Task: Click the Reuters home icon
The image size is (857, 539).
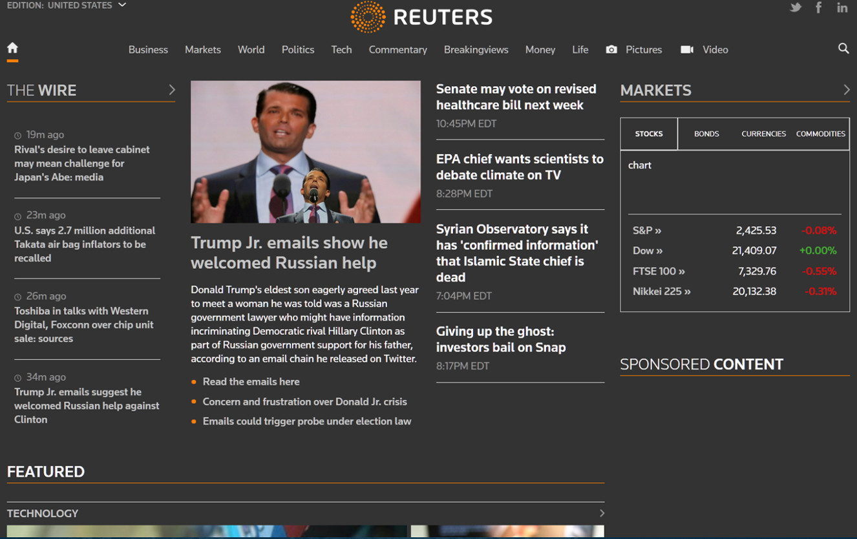Action: [12, 48]
